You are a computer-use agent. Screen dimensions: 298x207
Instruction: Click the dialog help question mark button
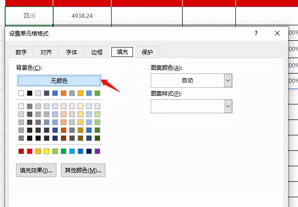coord(256,34)
